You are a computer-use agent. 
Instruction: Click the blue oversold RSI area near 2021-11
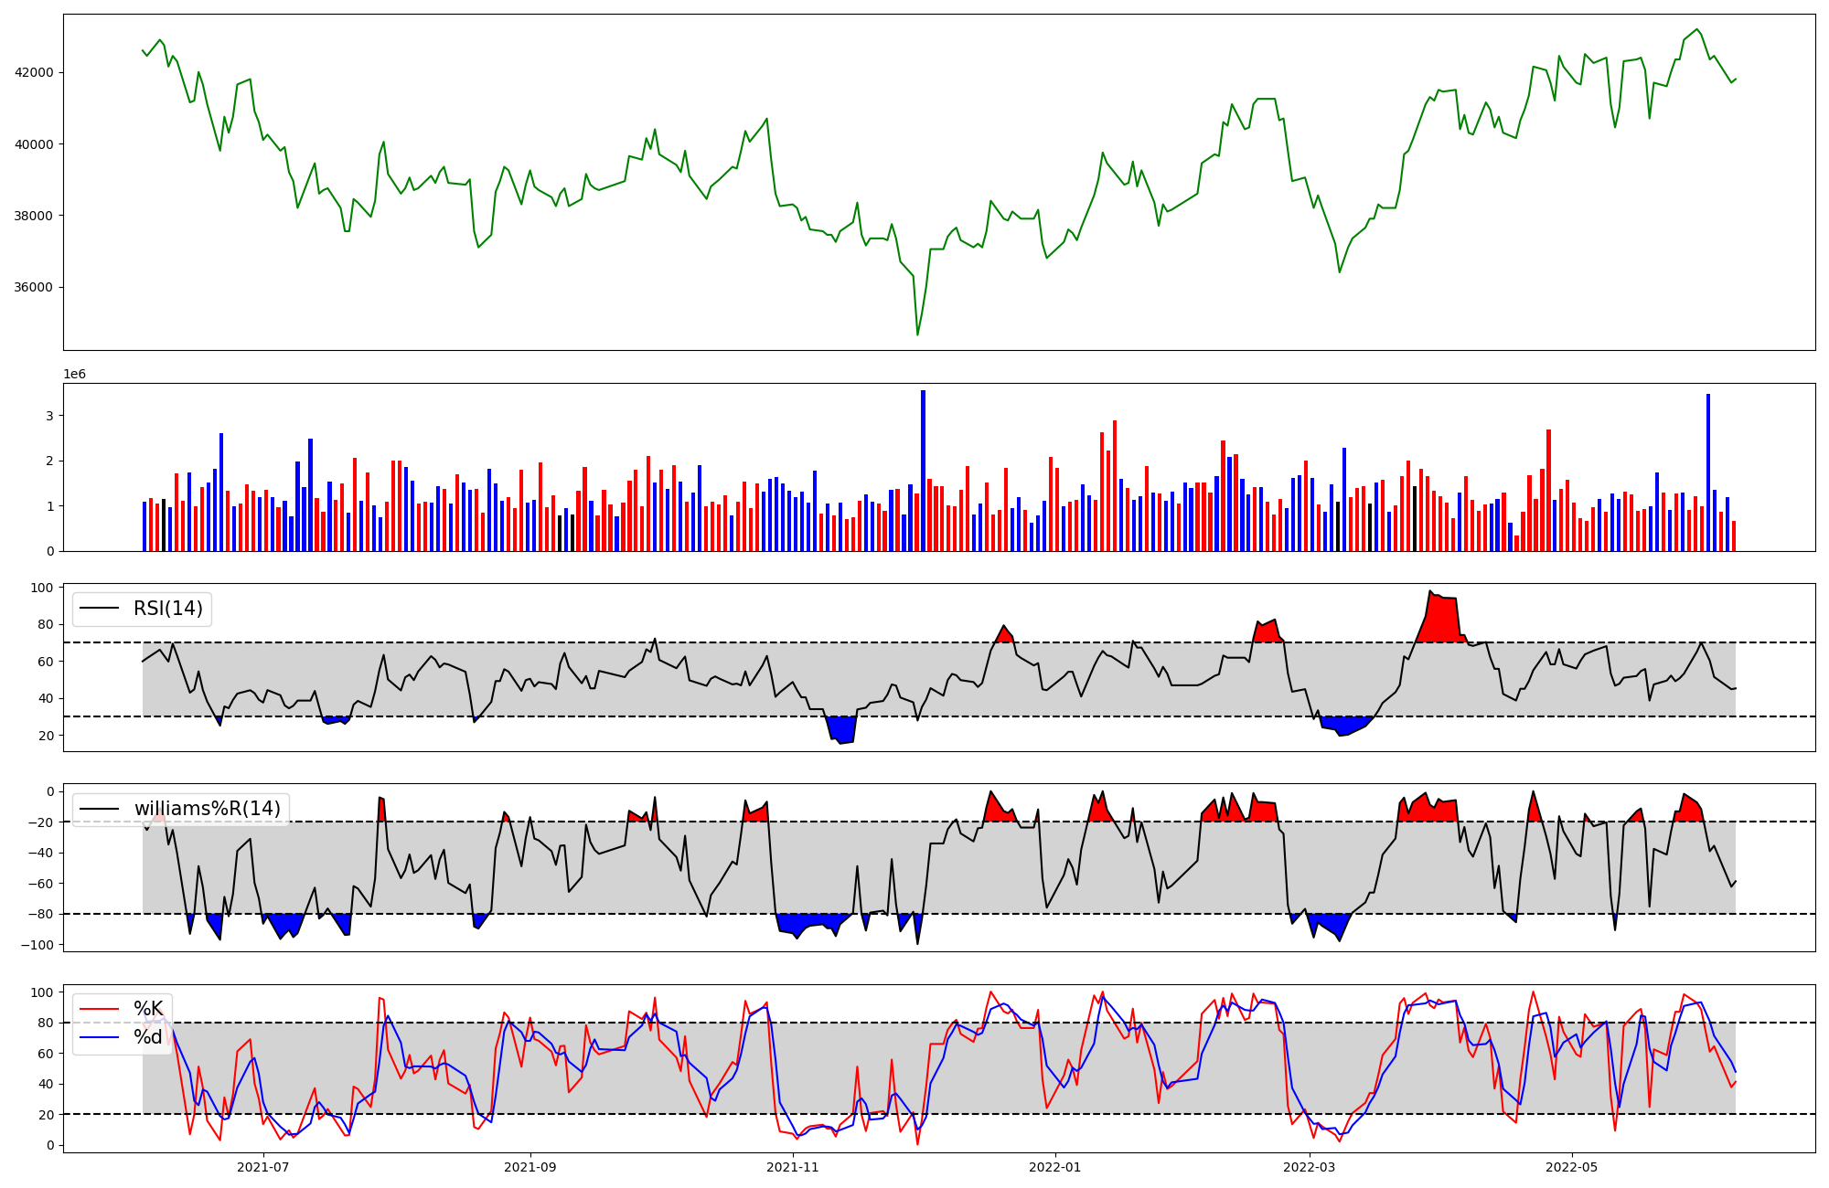point(842,729)
